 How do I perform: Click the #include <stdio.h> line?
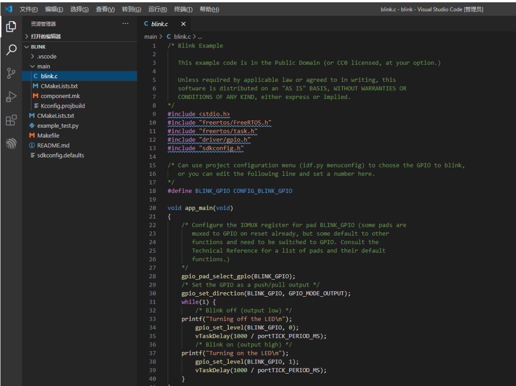point(199,114)
